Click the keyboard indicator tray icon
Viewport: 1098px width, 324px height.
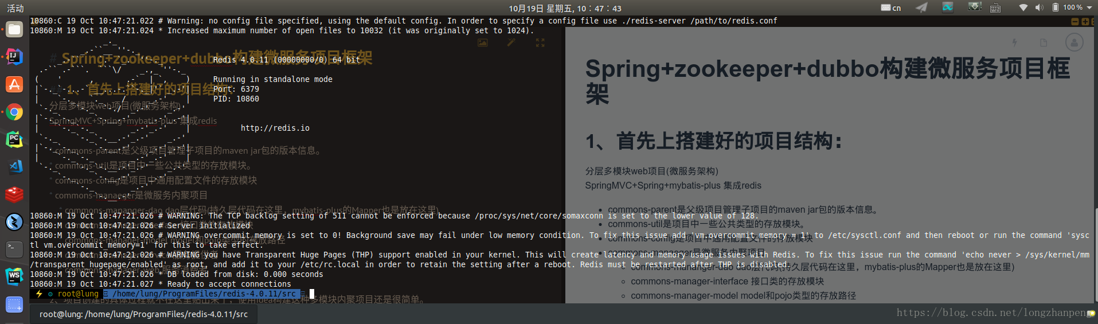click(995, 7)
